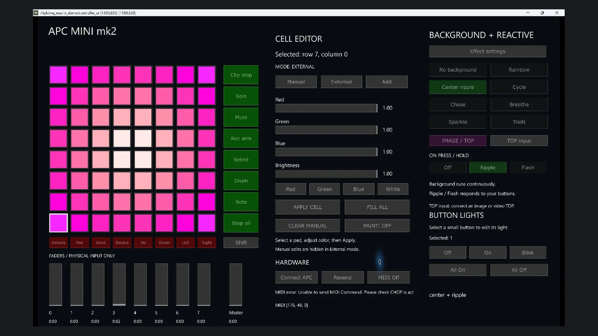This screenshot has width=598, height=336.
Task: Click the red Right track button
Action: pyautogui.click(x=207, y=243)
